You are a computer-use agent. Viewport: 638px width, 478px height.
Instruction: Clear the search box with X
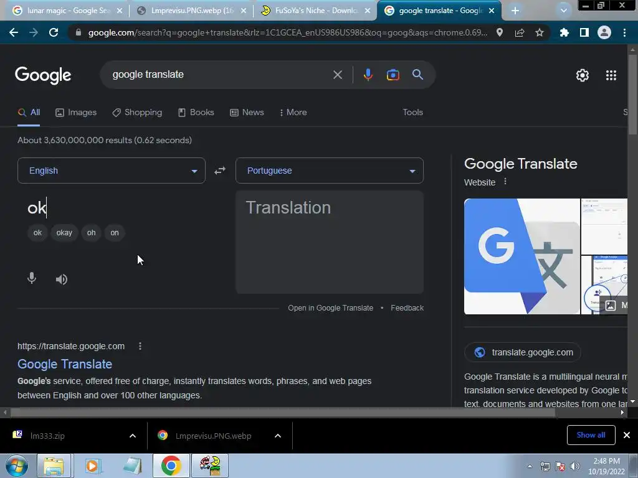point(338,75)
